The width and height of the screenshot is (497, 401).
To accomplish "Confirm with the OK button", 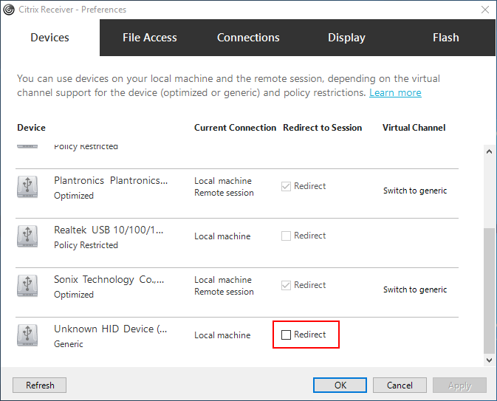I will click(340, 385).
